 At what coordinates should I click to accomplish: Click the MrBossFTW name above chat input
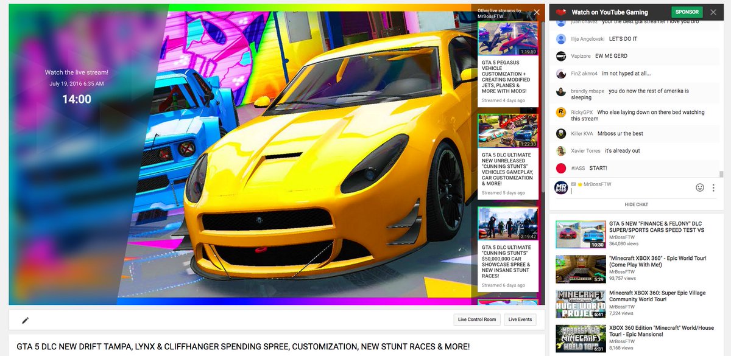pos(597,184)
